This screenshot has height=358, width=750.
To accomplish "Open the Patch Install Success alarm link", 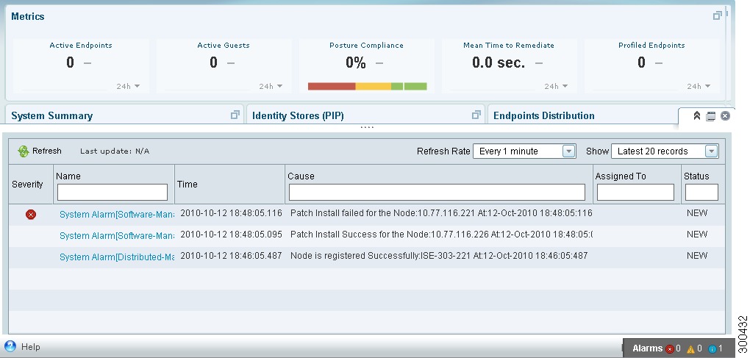I will [117, 236].
